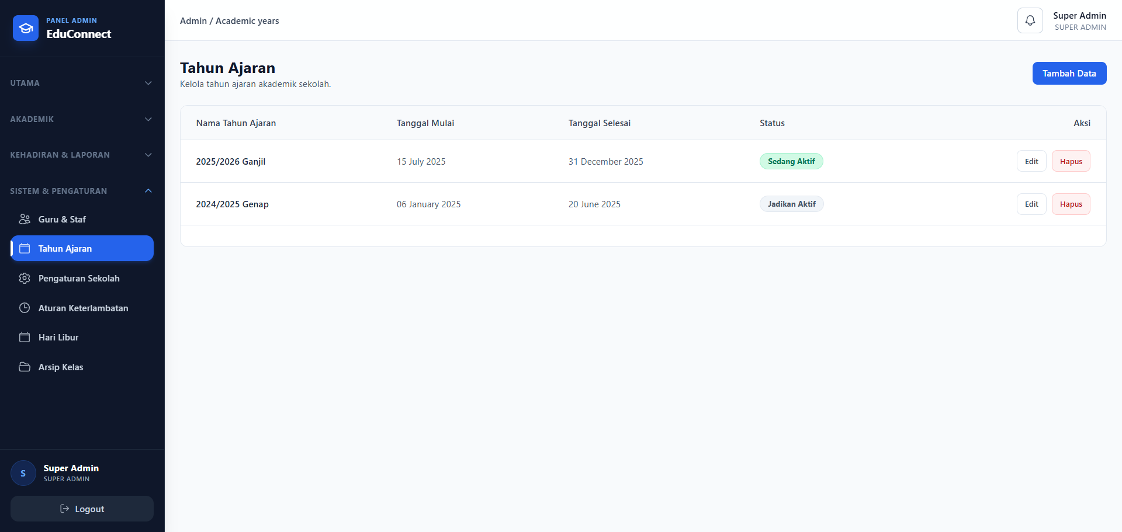Click the Guru & Staf people icon
Image resolution: width=1122 pixels, height=532 pixels.
(x=25, y=219)
